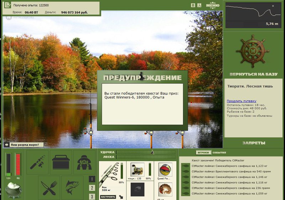Click the S icon next to pause
This screenshot has height=200, width=285.
tap(199, 5)
